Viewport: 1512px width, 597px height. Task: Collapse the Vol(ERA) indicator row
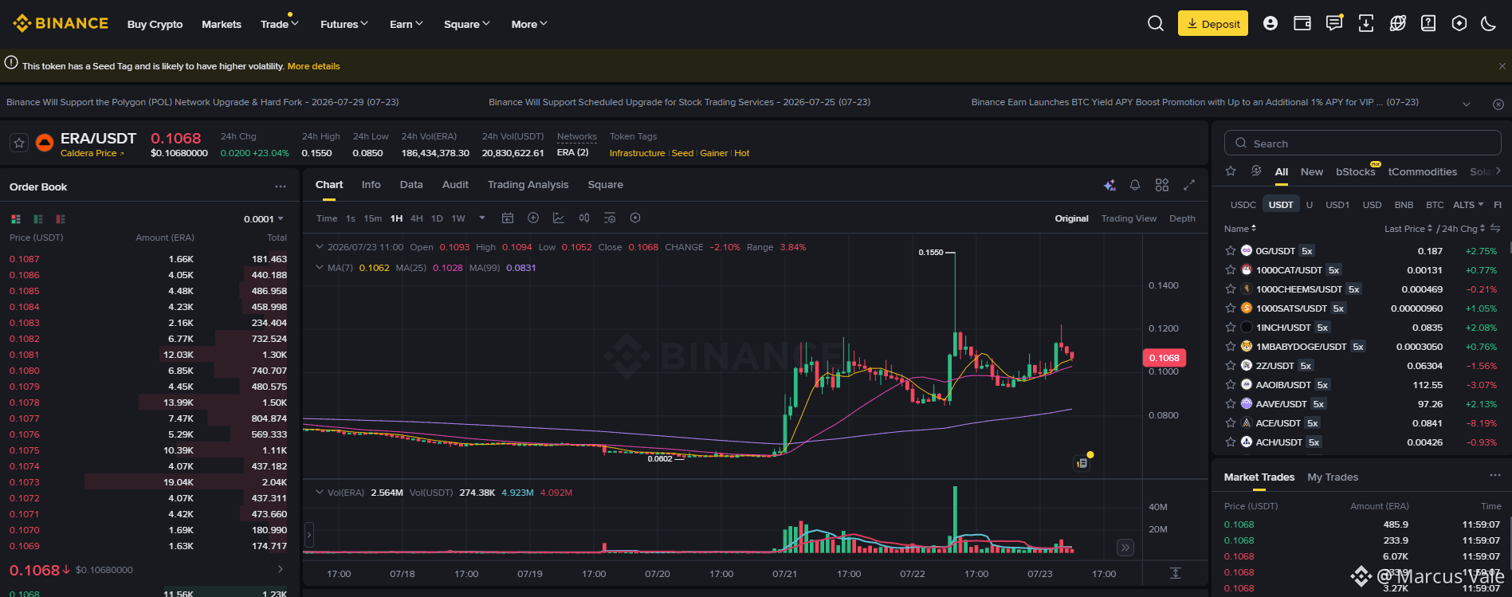point(320,493)
